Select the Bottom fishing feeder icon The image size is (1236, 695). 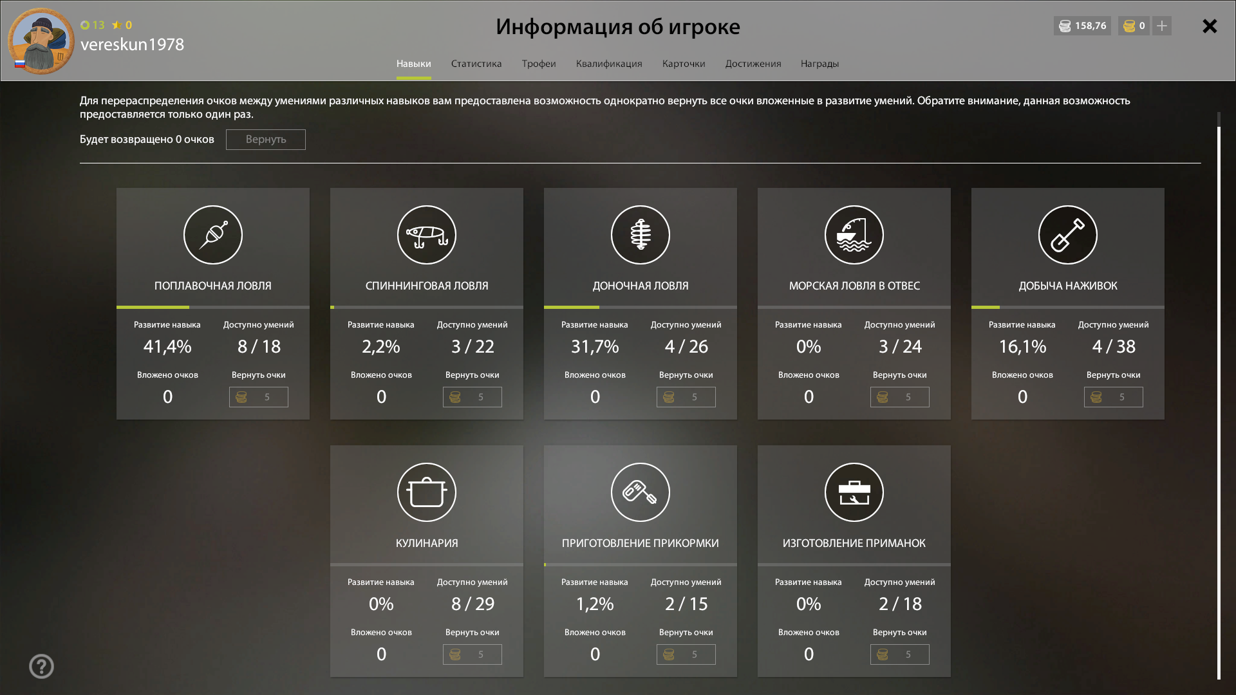[640, 235]
